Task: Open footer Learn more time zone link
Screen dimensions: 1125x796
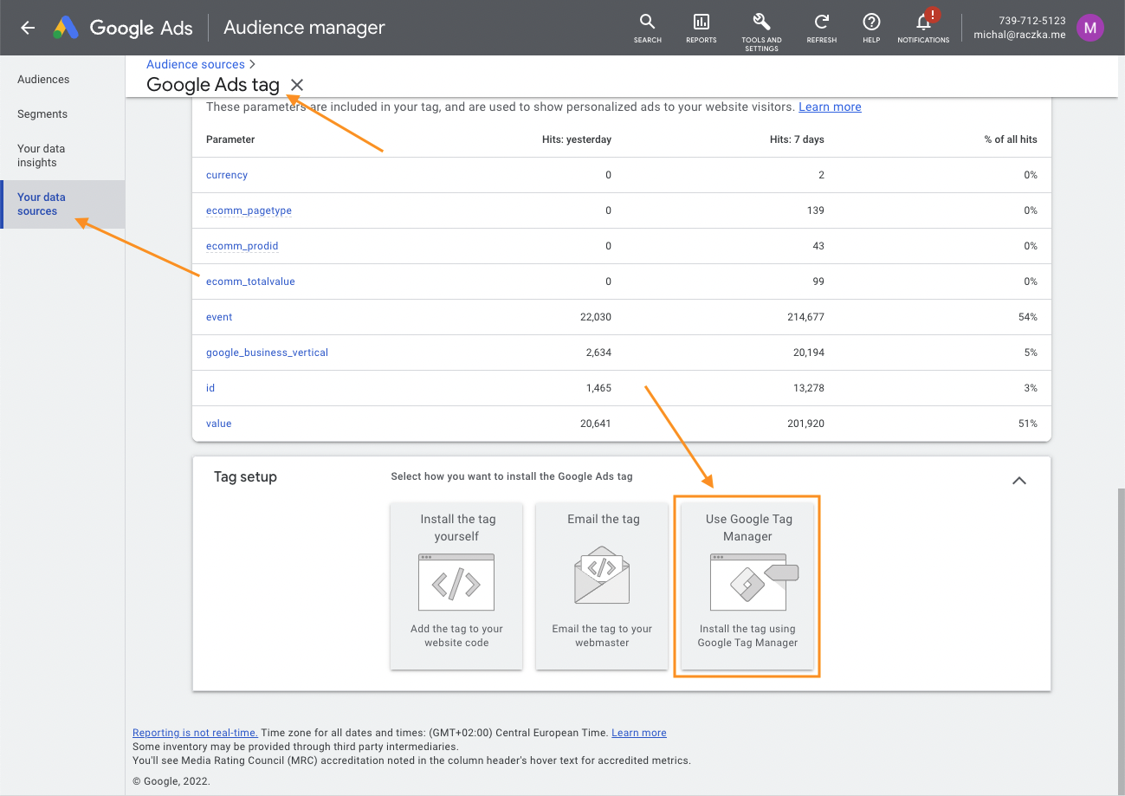Action: coord(639,733)
